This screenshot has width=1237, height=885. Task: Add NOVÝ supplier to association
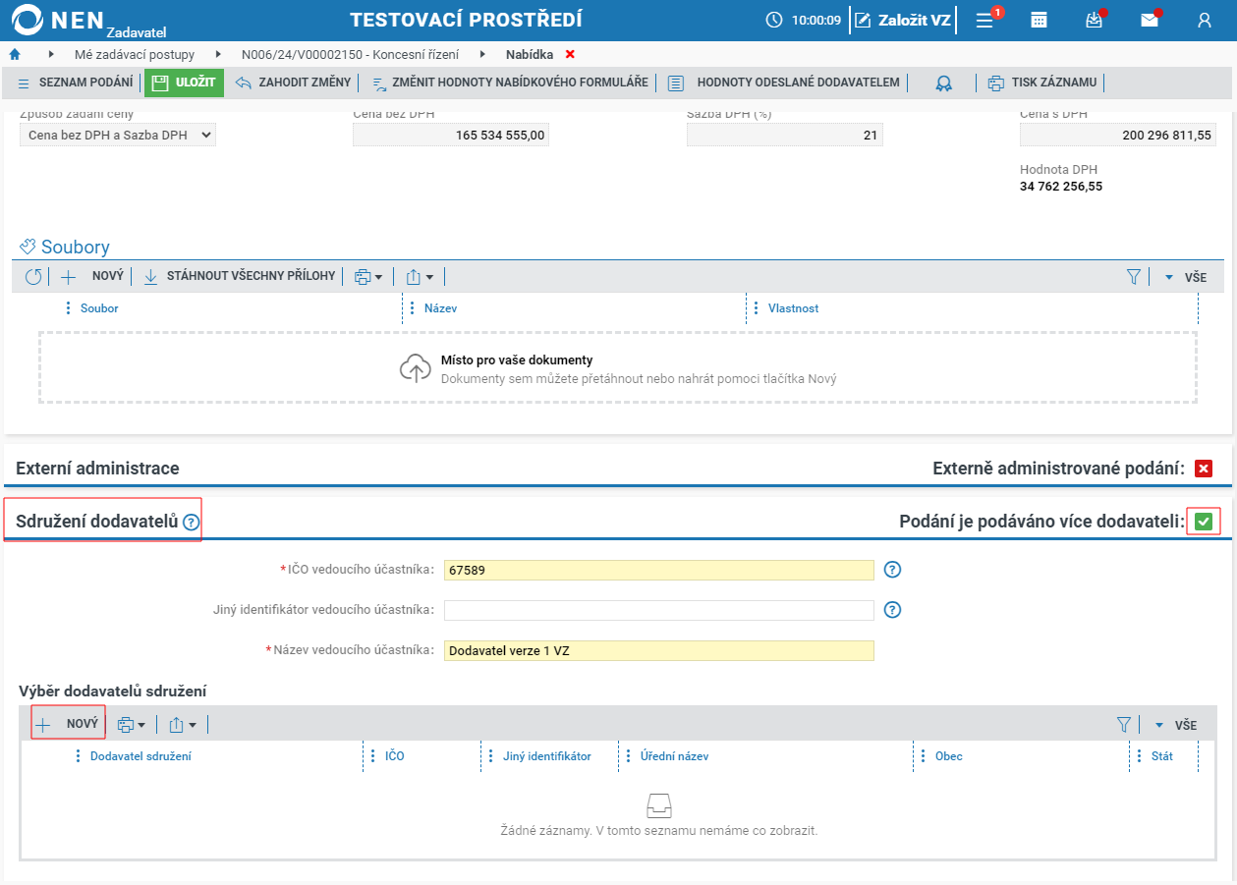[69, 724]
